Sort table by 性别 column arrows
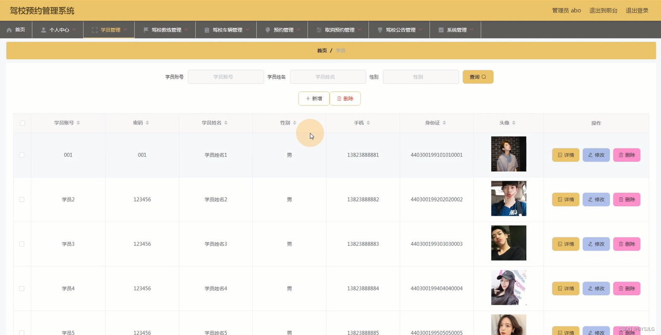This screenshot has width=661, height=335. (x=295, y=123)
